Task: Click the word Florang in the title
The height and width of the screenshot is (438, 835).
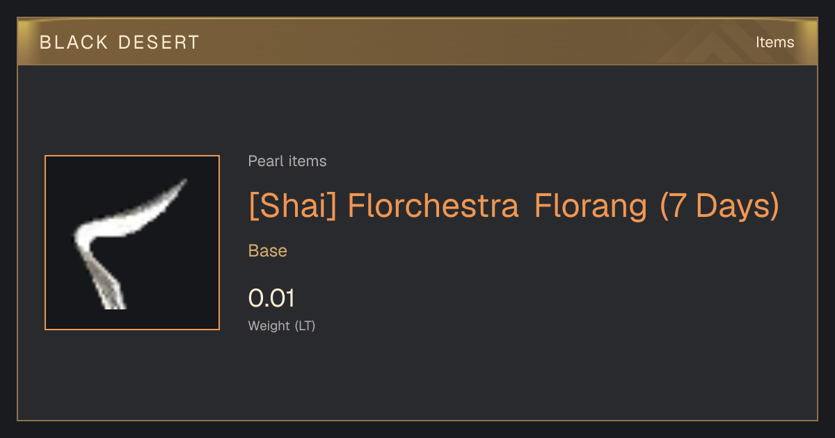Action: point(591,206)
